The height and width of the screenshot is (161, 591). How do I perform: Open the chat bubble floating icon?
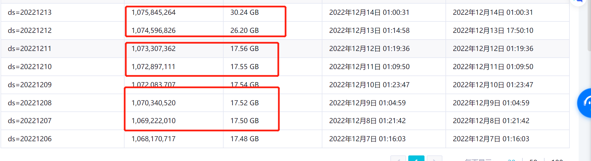pos(579,2)
